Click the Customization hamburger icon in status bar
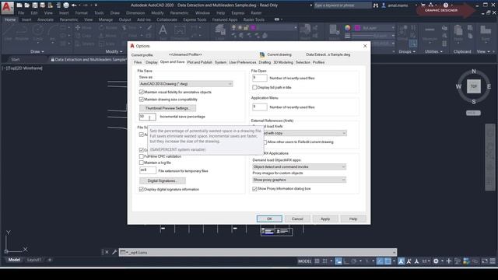The image size is (498, 280). pyautogui.click(x=493, y=261)
